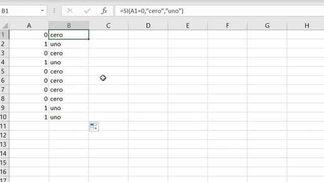Select column G header
The width and height of the screenshot is (324, 182).
coord(267,26)
